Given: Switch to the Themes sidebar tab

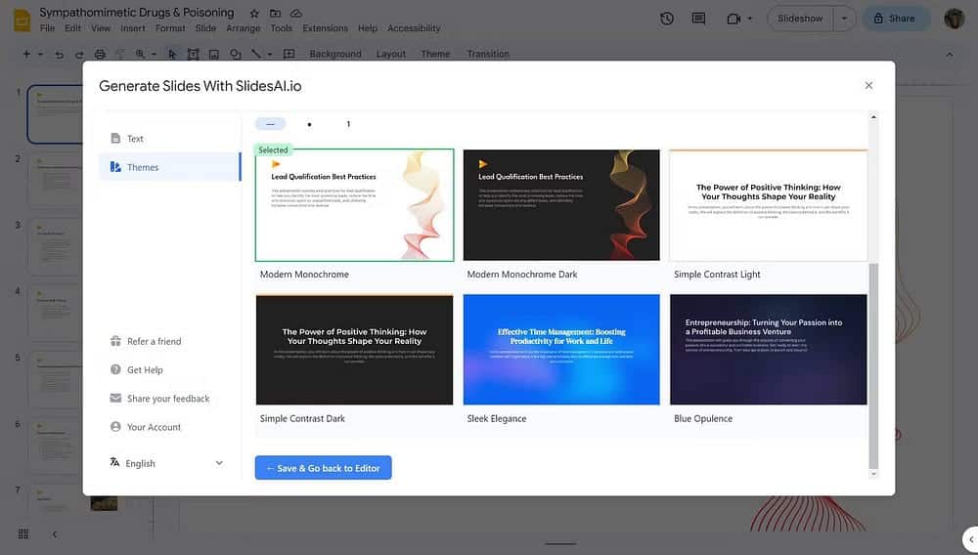Looking at the screenshot, I should tap(142, 167).
